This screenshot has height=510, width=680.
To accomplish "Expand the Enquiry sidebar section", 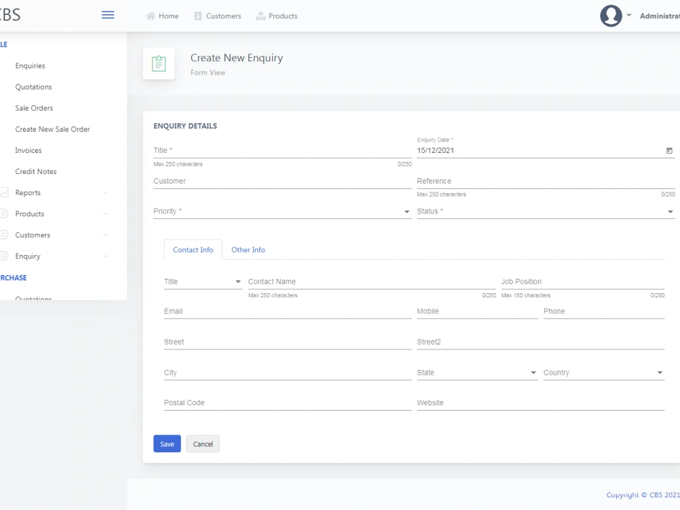I will (105, 256).
